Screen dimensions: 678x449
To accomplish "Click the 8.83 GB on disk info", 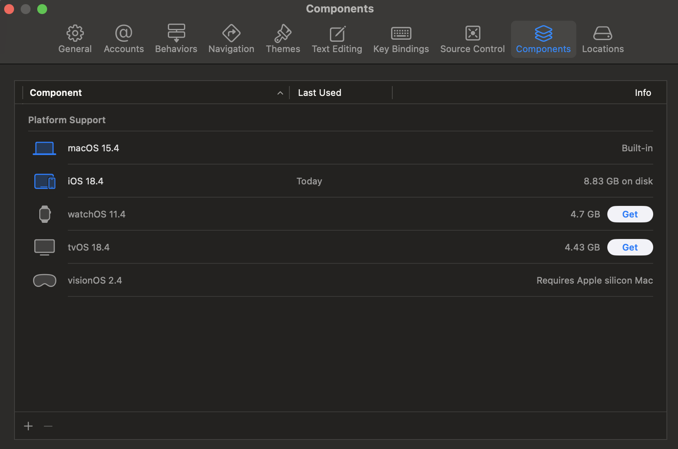I will [618, 181].
